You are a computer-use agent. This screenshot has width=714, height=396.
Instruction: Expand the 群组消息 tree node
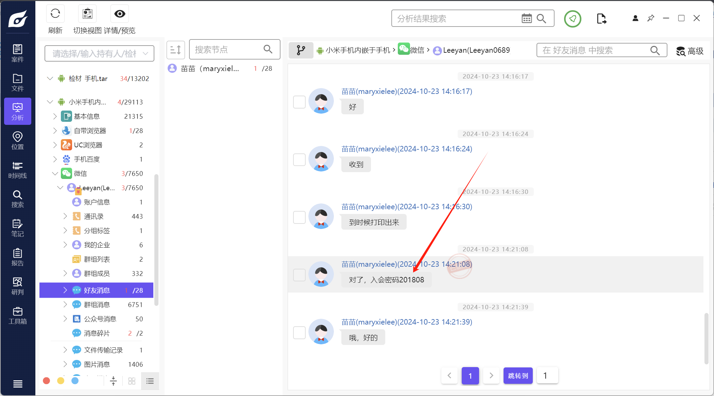click(65, 304)
